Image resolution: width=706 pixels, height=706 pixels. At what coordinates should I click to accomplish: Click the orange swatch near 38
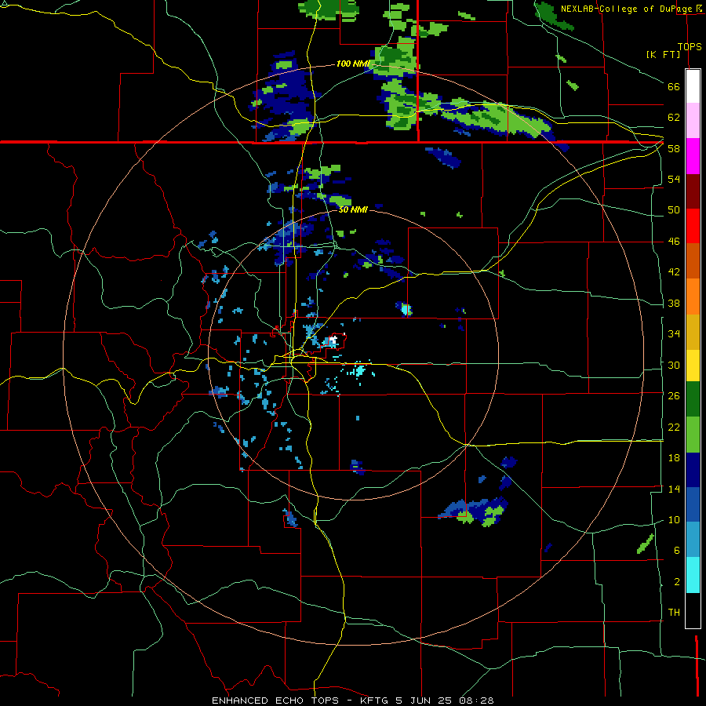(693, 297)
